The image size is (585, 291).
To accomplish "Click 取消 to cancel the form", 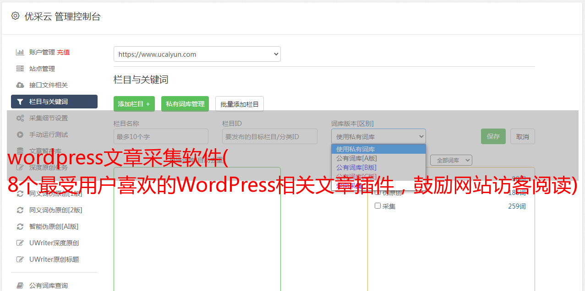I will point(523,136).
